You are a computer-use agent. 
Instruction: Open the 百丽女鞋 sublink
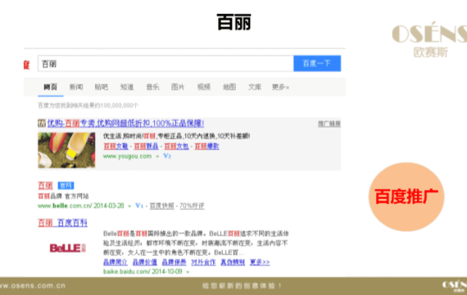[116, 147]
